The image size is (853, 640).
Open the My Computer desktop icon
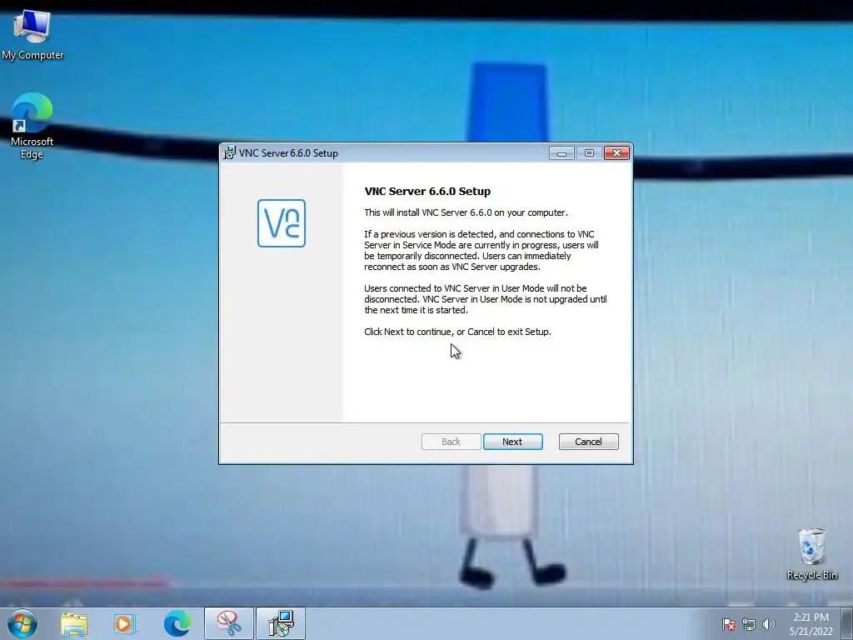click(32, 35)
